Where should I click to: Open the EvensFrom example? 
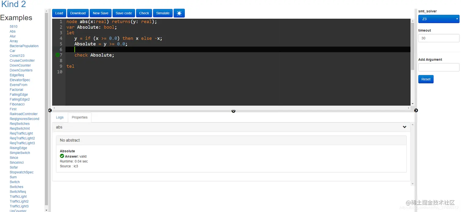(19, 85)
